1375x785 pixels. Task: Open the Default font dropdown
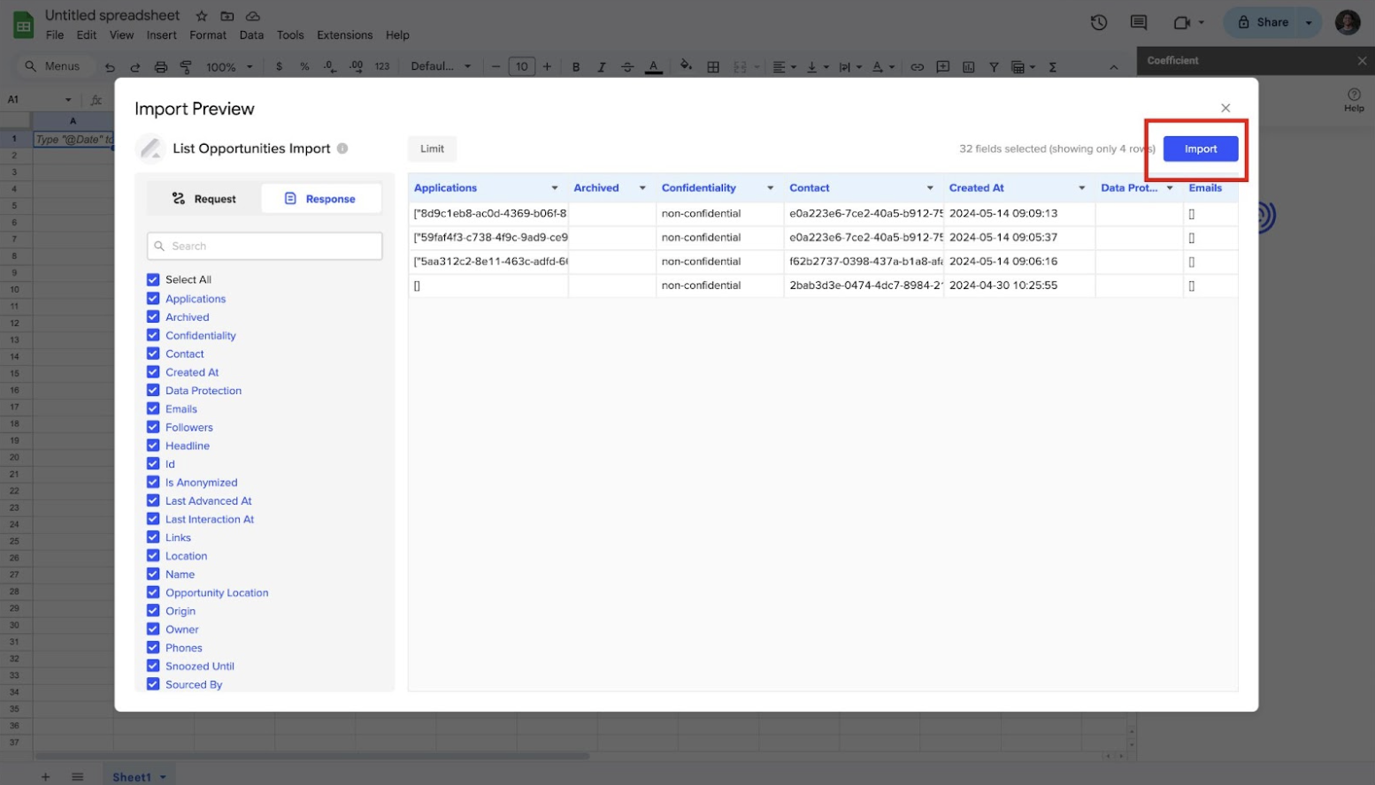coord(441,67)
